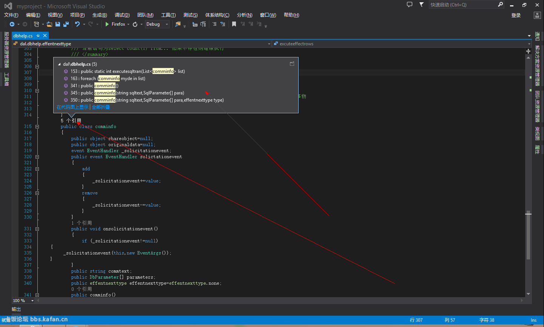Open Find in Files toolbar icon
The width and height of the screenshot is (544, 327).
(178, 24)
